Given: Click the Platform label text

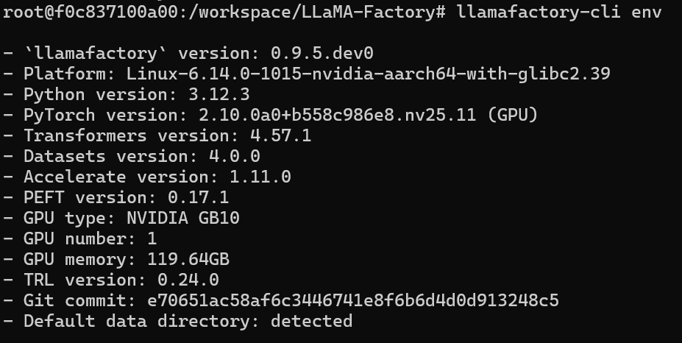Looking at the screenshot, I should 65,74.
